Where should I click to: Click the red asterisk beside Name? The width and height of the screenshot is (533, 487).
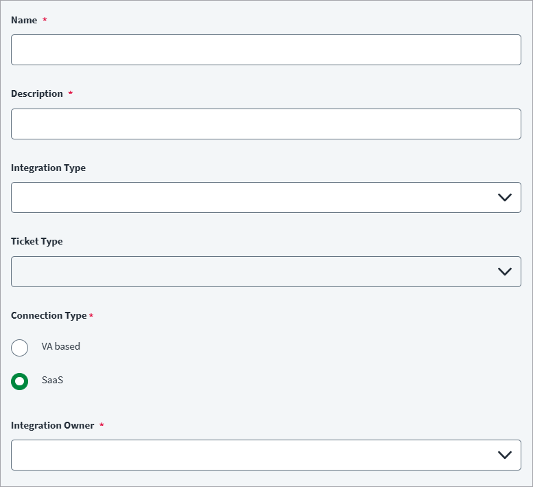(x=45, y=21)
